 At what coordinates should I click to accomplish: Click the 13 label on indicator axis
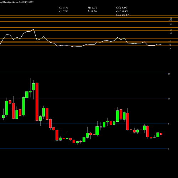point(171,33)
